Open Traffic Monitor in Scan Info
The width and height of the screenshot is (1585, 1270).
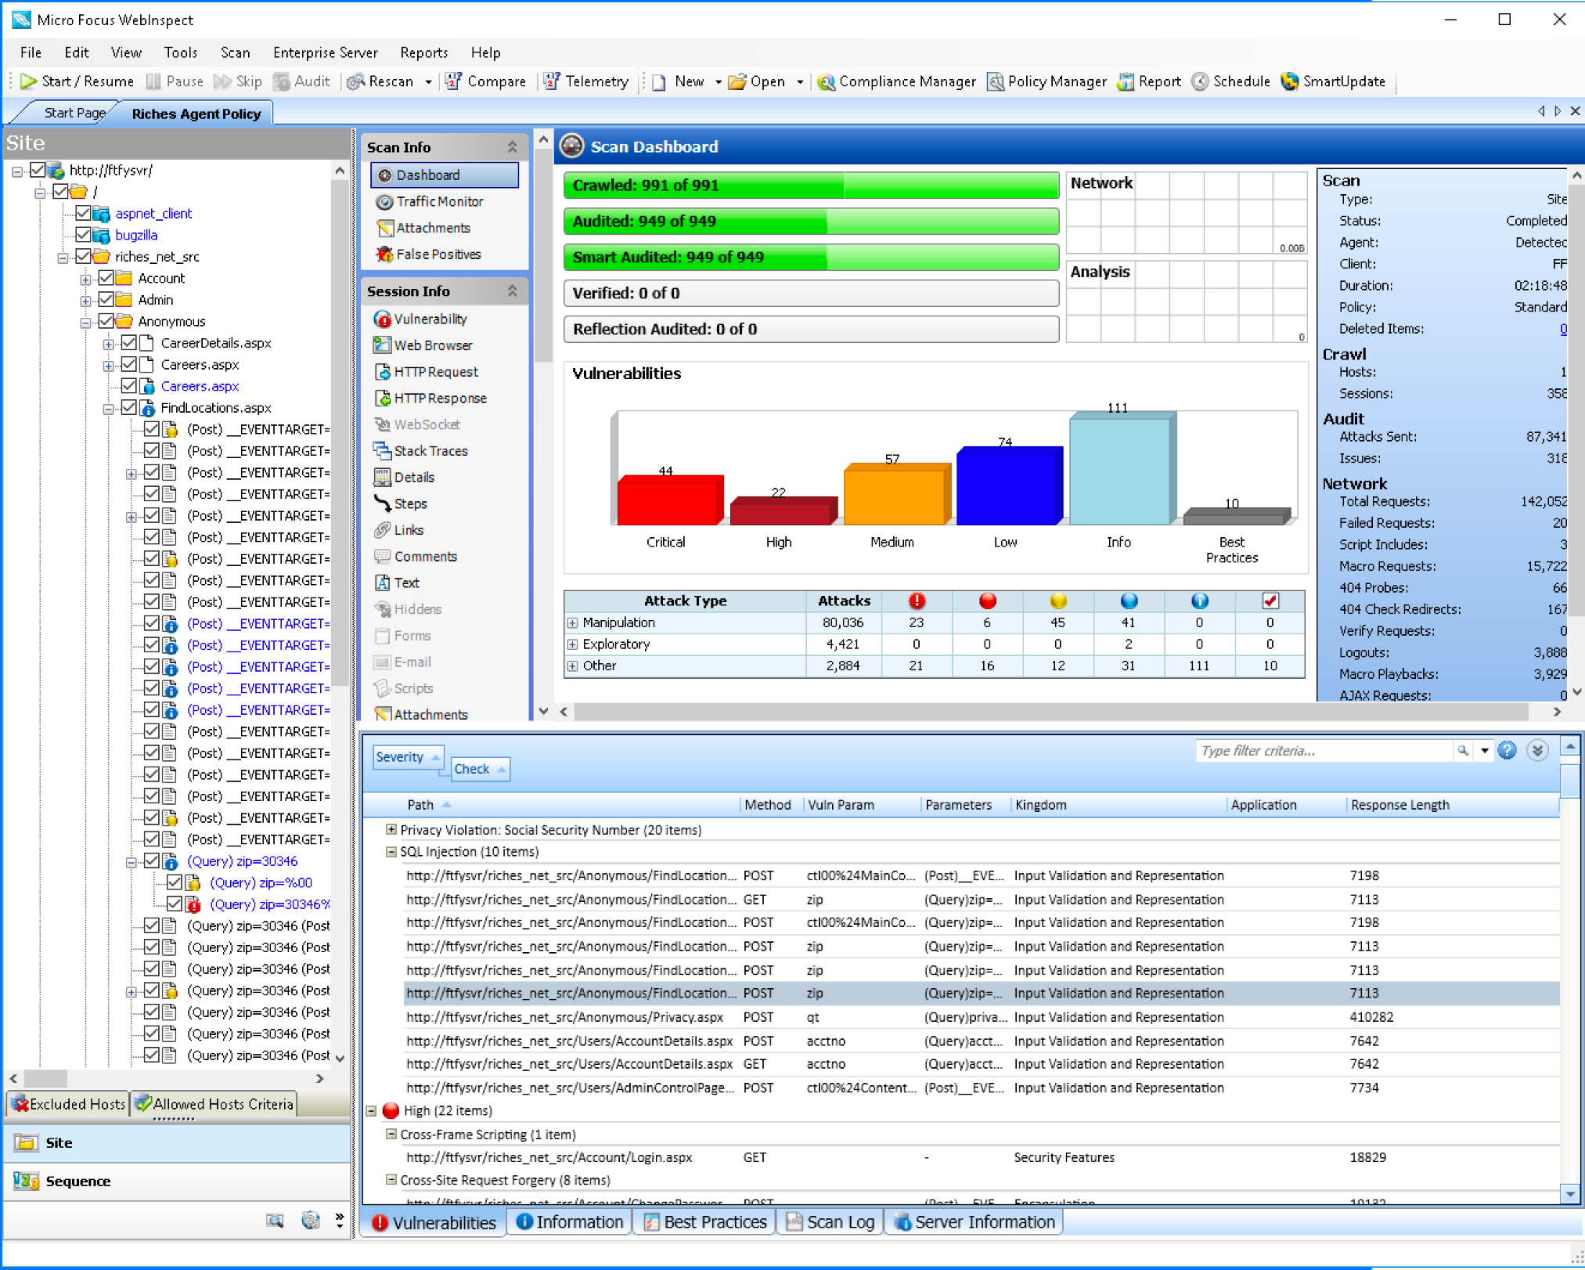(439, 201)
